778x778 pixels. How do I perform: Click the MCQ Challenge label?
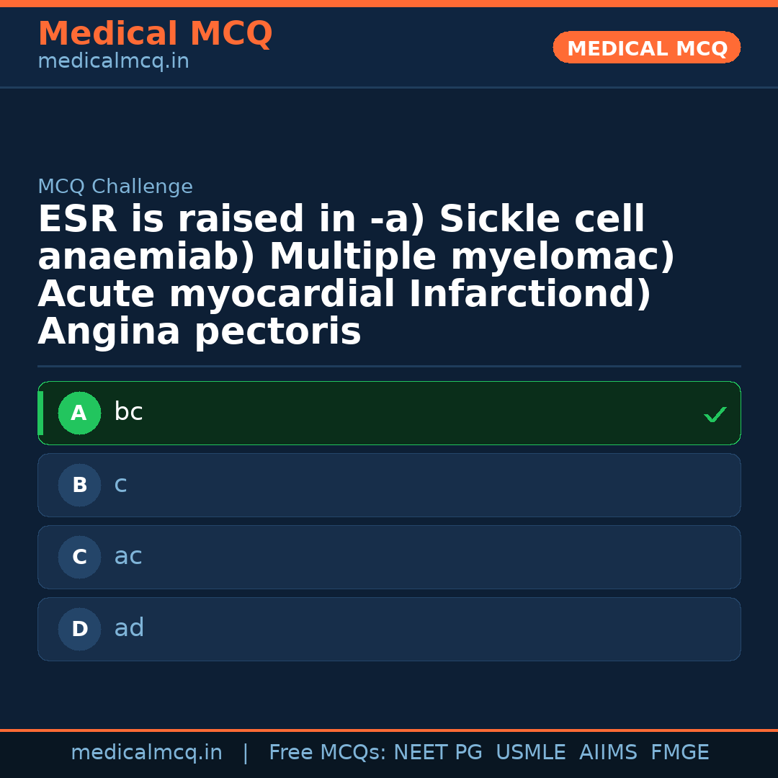pyautogui.click(x=115, y=187)
